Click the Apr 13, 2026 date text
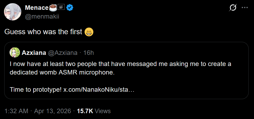 point(53,111)
